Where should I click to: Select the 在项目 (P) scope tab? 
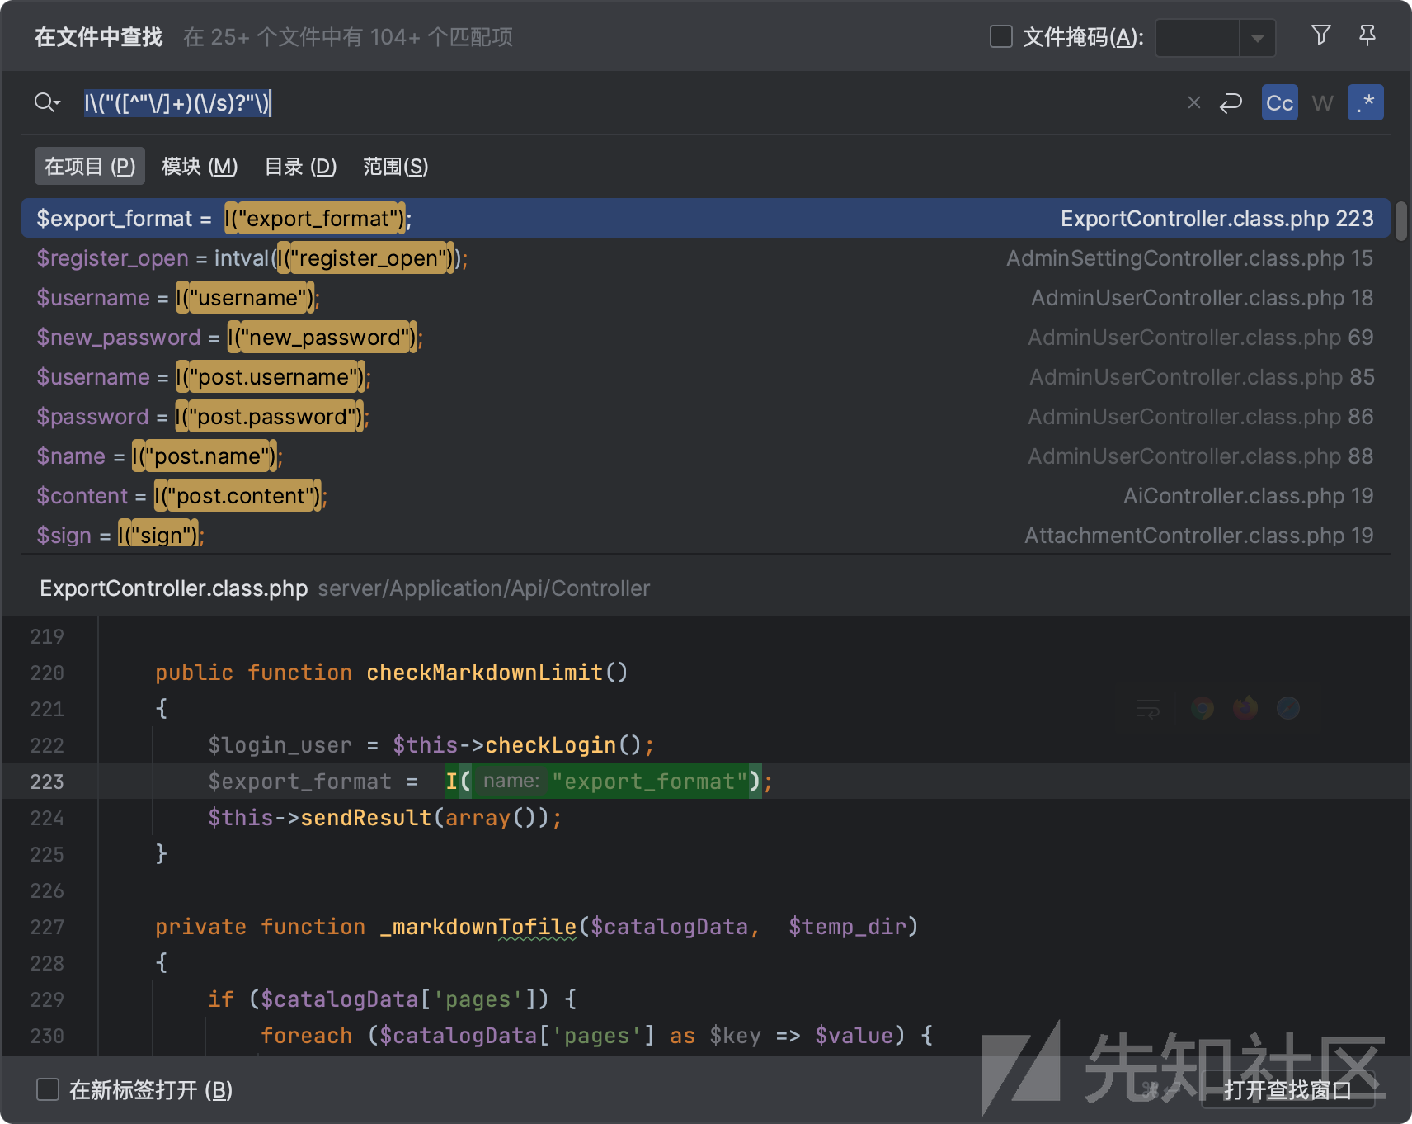coord(90,166)
